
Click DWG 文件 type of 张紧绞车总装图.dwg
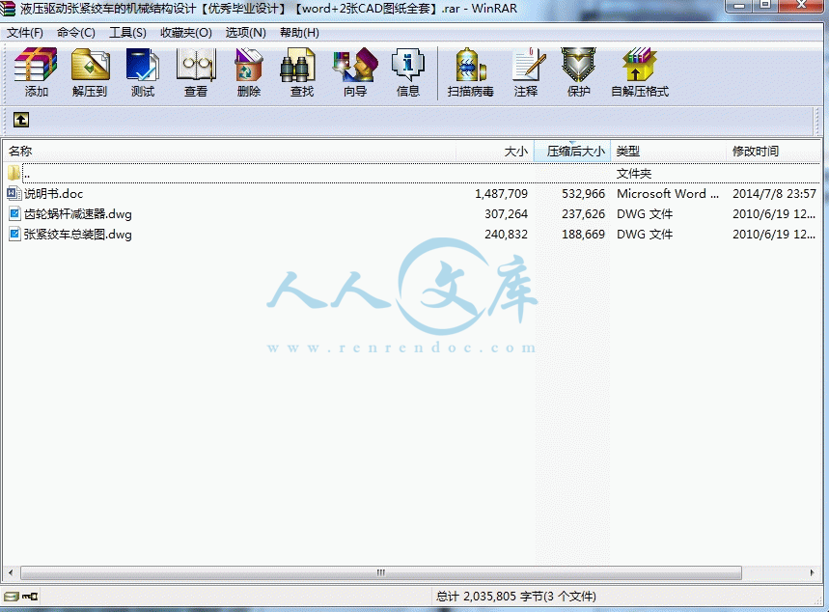(x=645, y=234)
